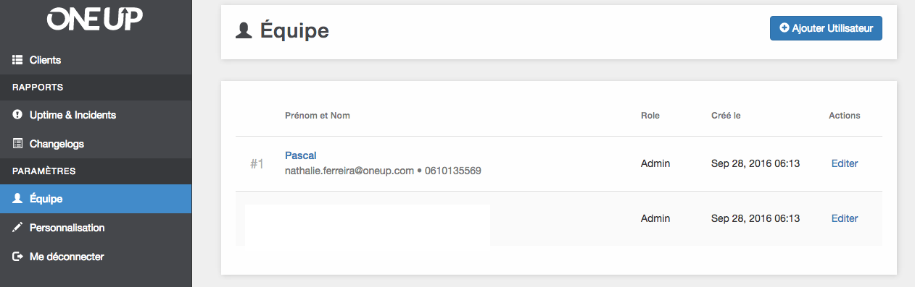
Task: Open the Clients menu item
Action: click(96, 60)
